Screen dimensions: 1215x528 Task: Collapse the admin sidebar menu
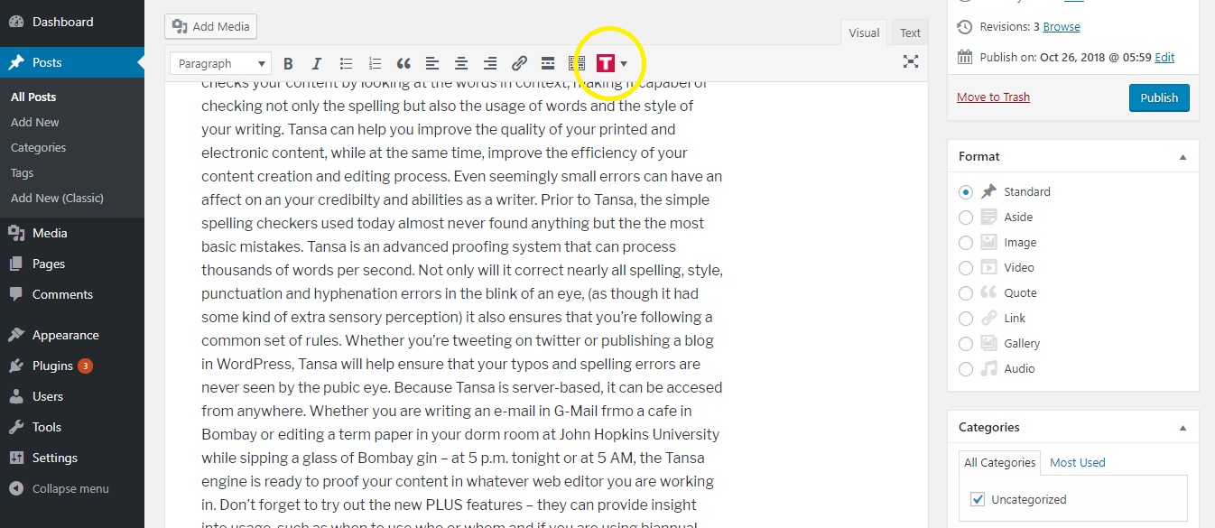[72, 488]
